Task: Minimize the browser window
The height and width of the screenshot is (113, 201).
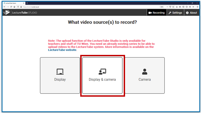Action: (x=188, y=3)
